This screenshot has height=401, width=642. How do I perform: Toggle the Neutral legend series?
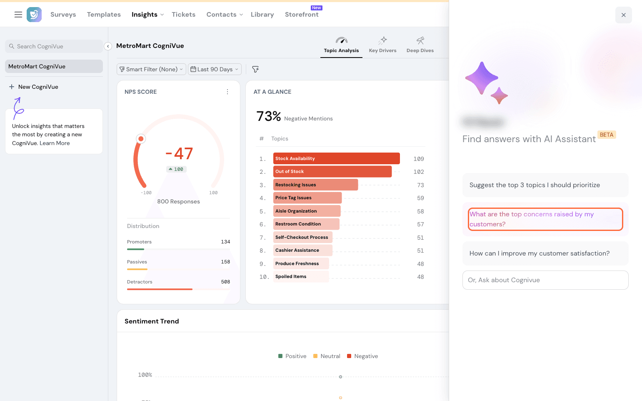point(327,356)
